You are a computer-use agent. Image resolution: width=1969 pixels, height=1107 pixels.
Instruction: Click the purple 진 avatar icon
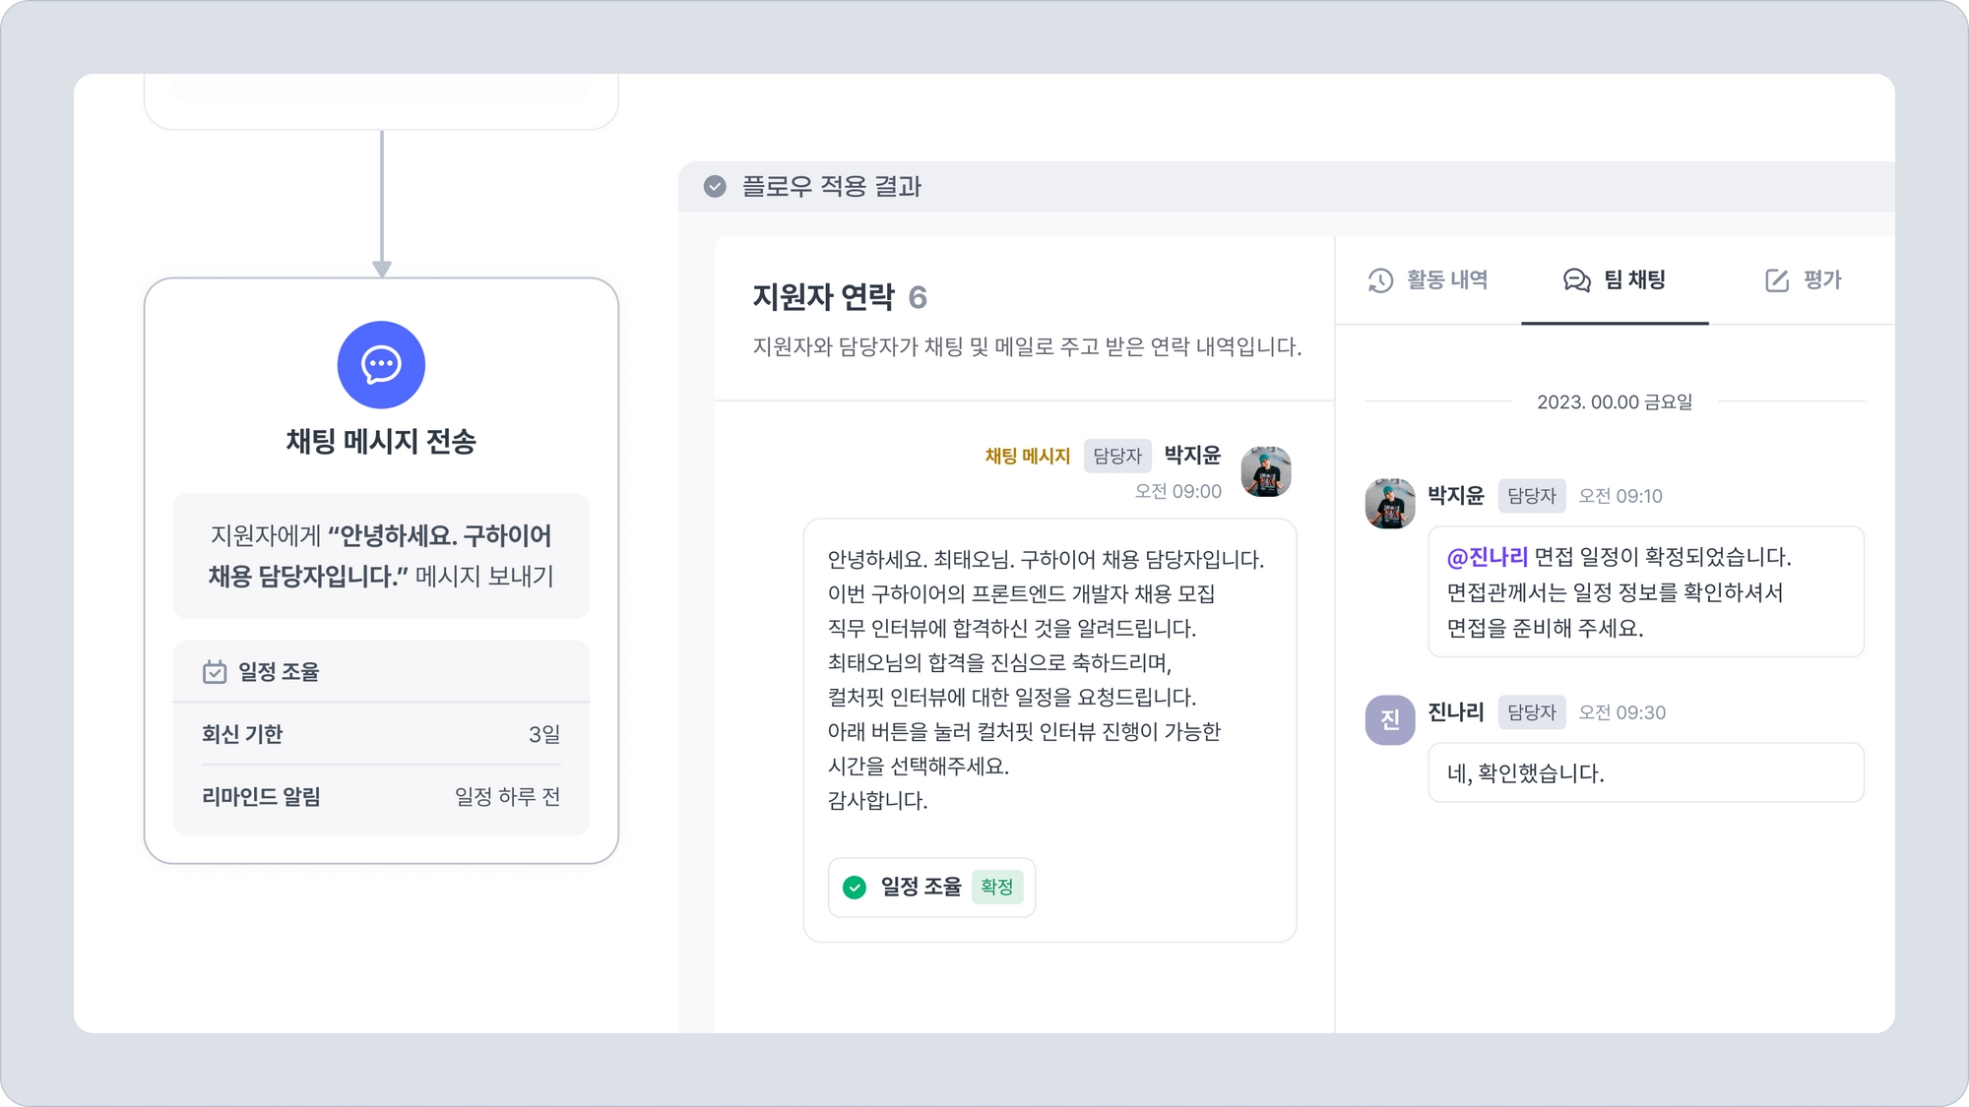(1389, 719)
